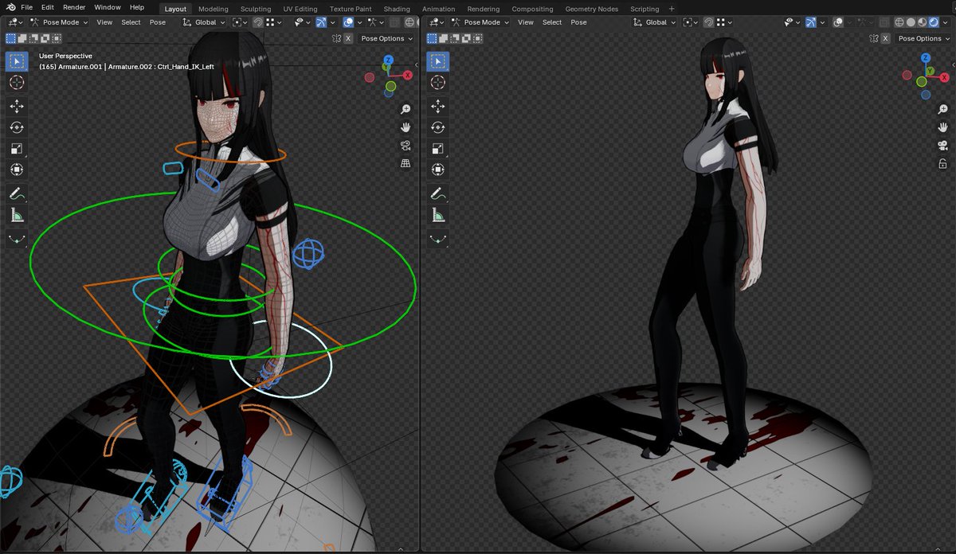Click the Pan hand icon in right viewport
The height and width of the screenshot is (554, 956).
pyautogui.click(x=942, y=127)
